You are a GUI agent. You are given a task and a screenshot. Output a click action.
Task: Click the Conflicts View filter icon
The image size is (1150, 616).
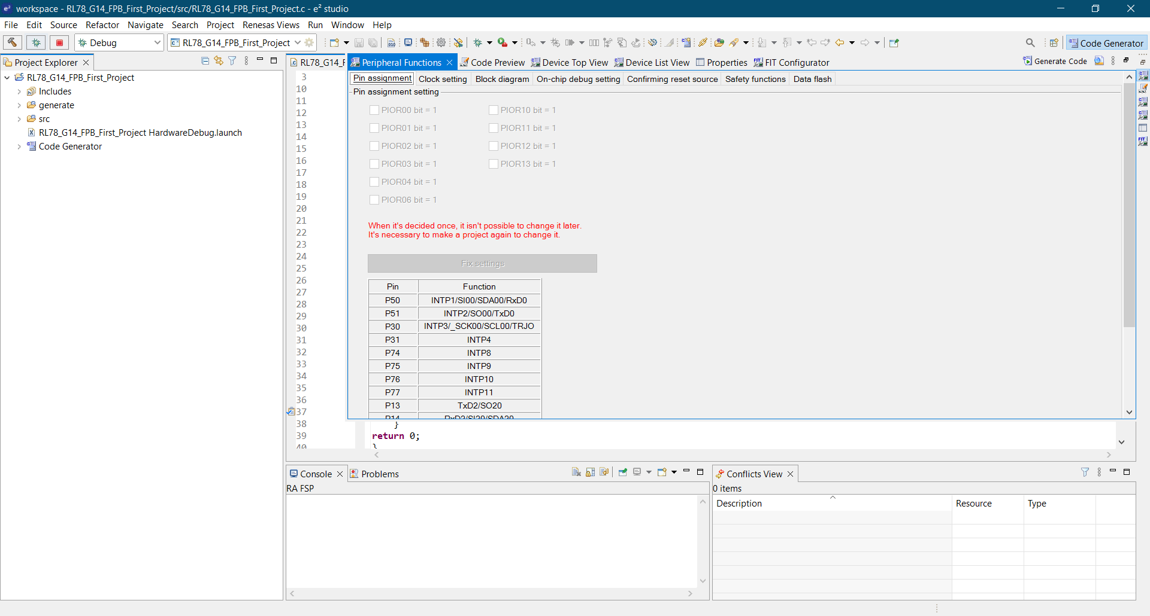pos(1085,472)
